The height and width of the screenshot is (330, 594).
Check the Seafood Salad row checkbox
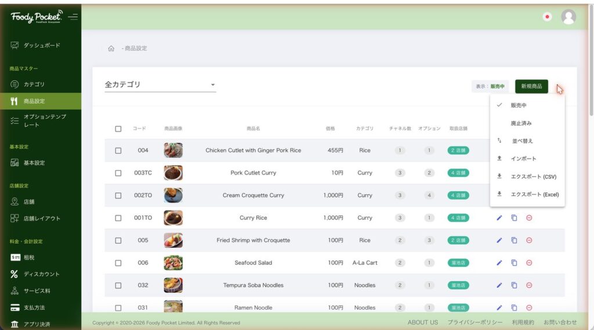118,263
